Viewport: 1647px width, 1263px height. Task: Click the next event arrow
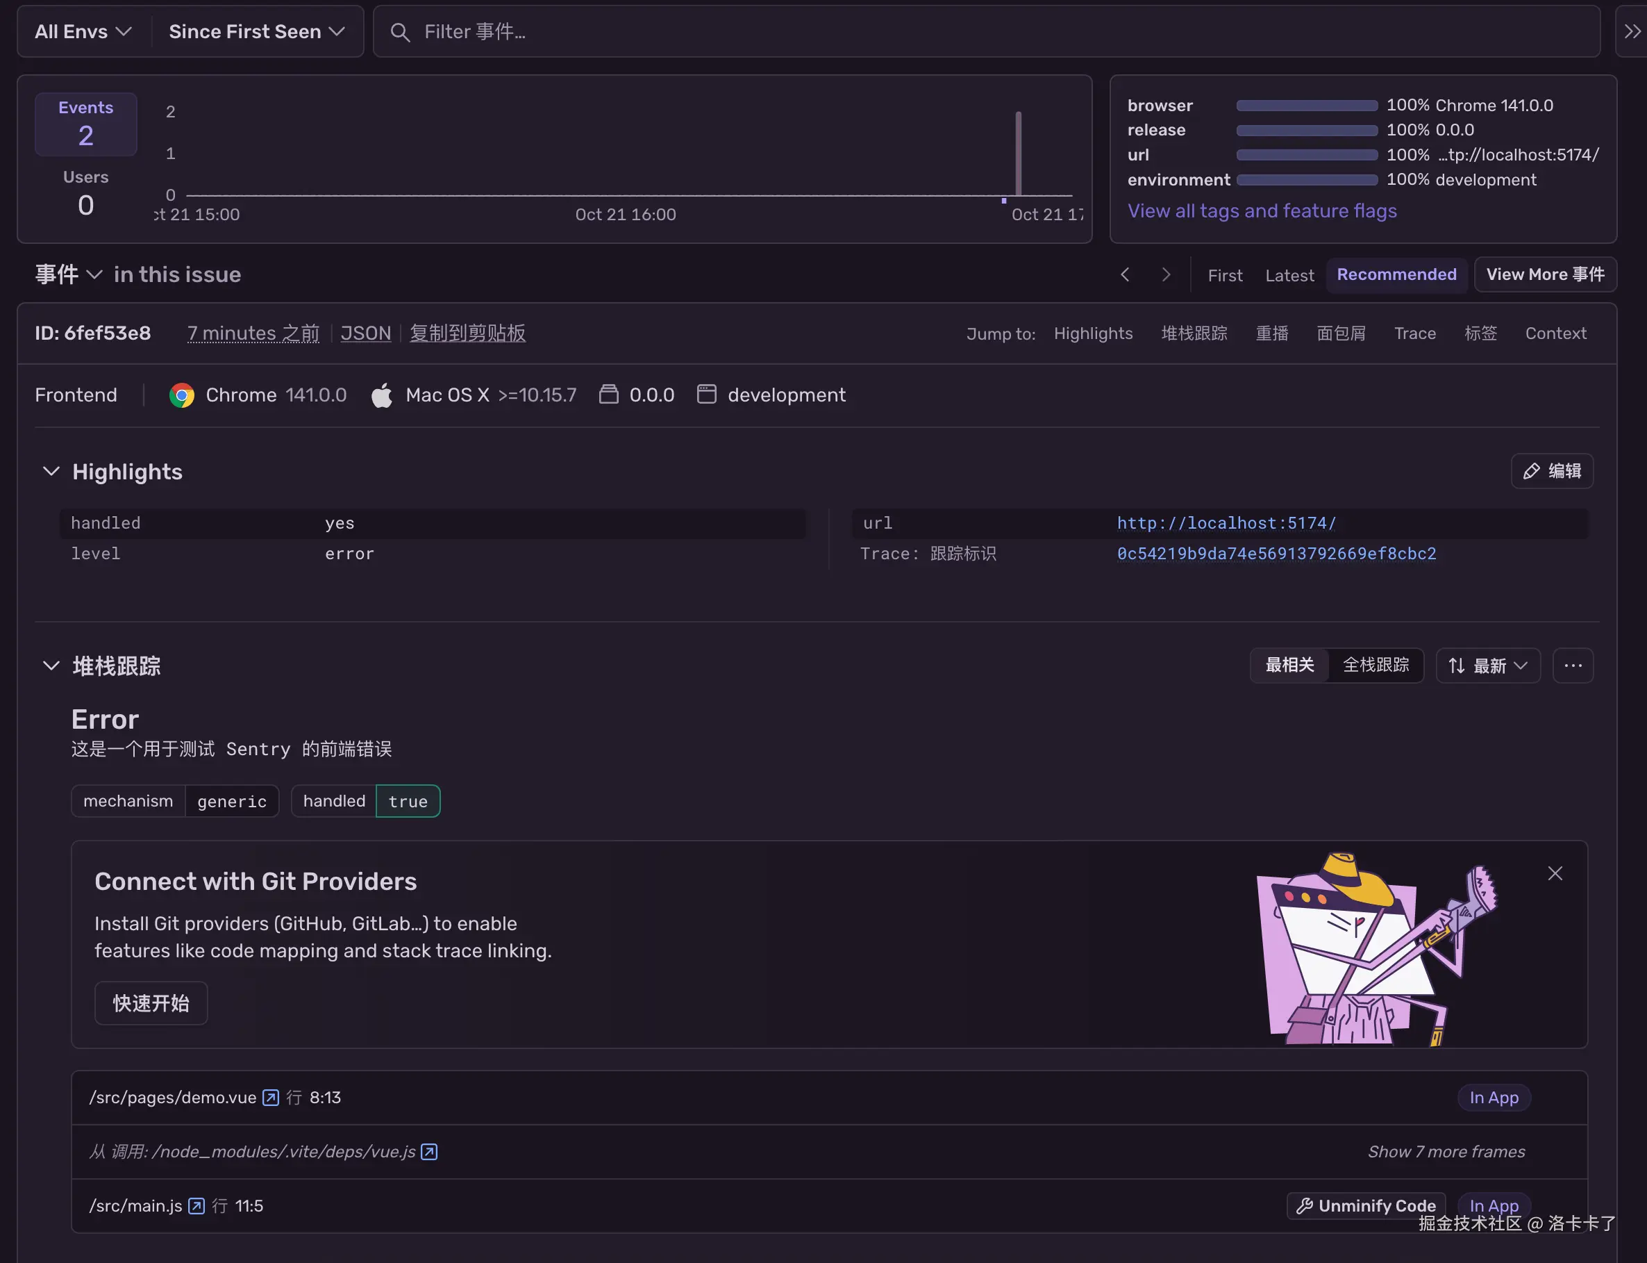(x=1166, y=274)
